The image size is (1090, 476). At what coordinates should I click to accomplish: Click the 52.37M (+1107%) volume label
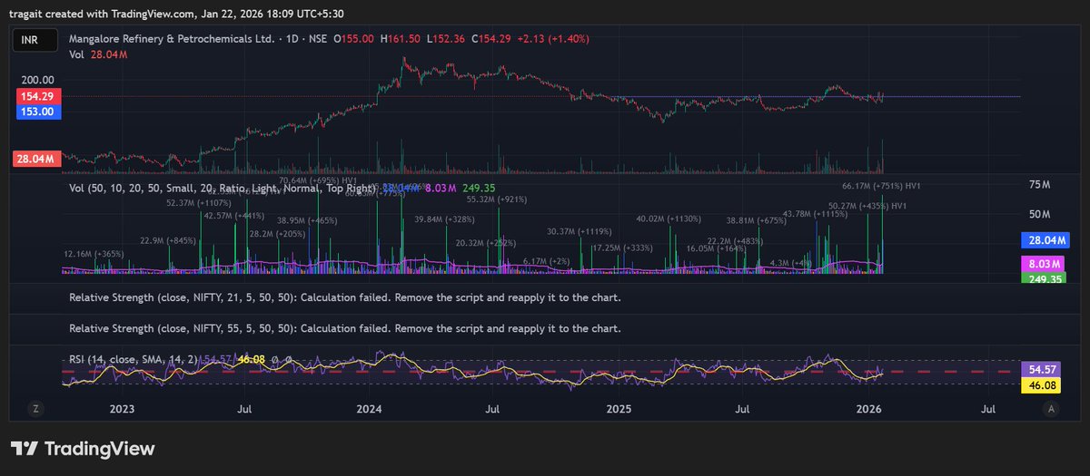click(x=199, y=204)
